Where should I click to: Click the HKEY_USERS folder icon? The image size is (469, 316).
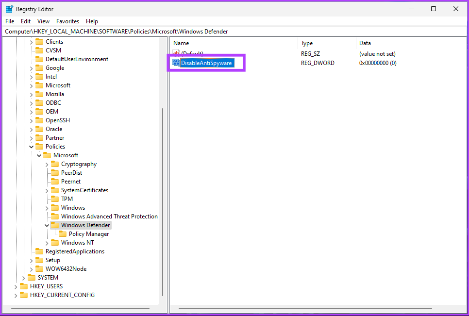coord(24,286)
